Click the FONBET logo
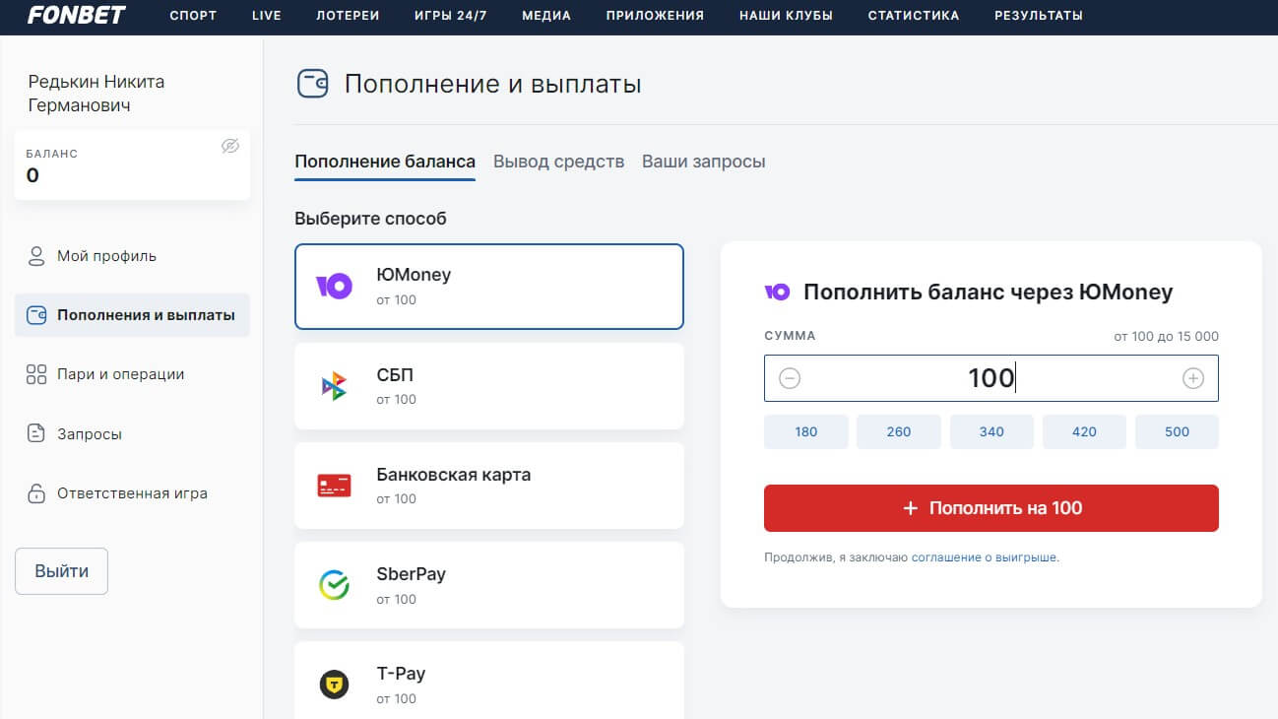The image size is (1278, 719). [77, 16]
